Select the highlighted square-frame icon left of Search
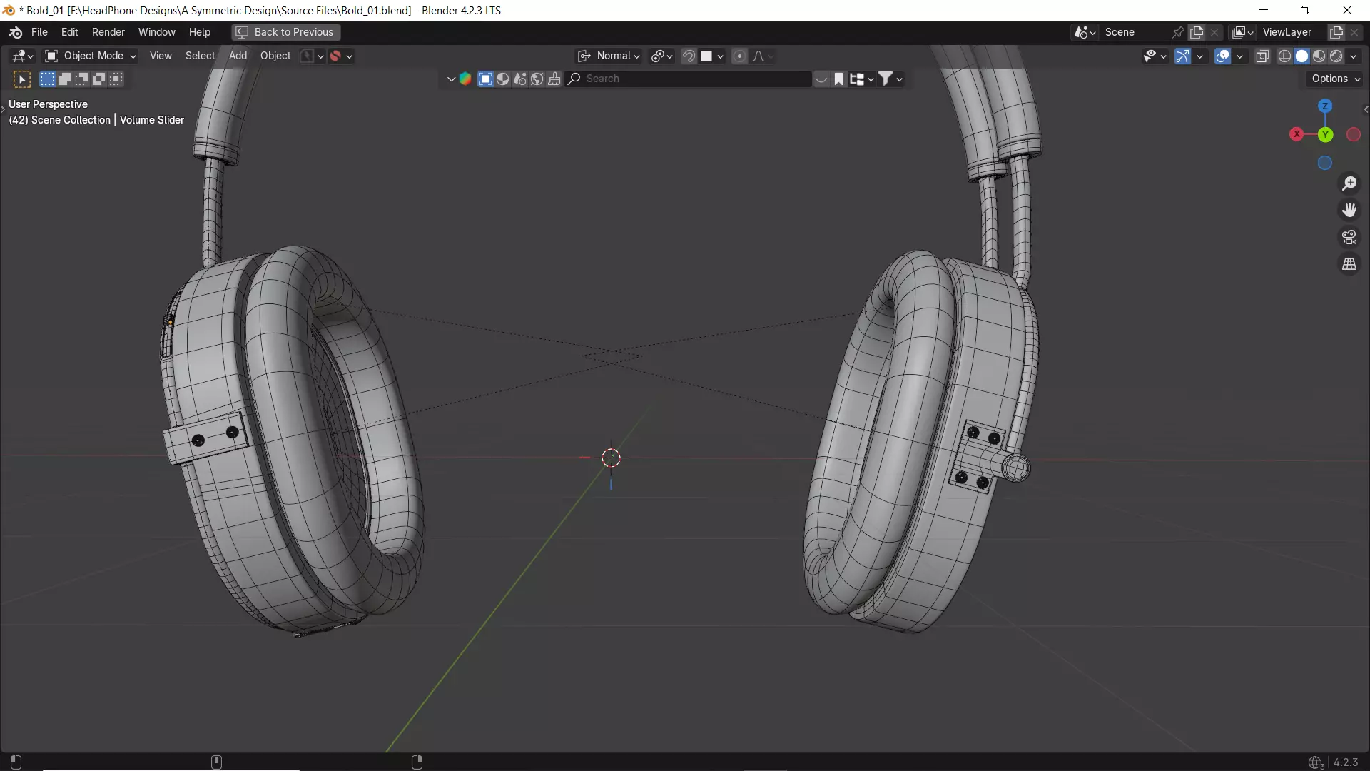Viewport: 1370px width, 771px height. coord(485,79)
